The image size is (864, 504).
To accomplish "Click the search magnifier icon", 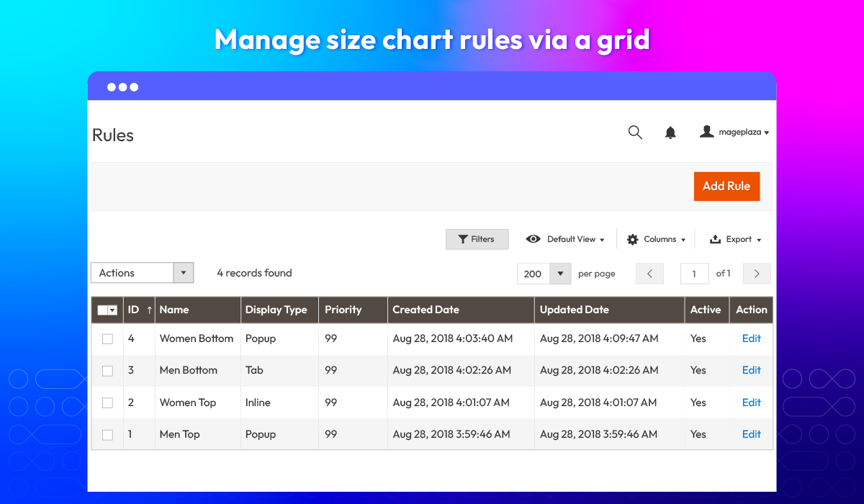I will 635,132.
